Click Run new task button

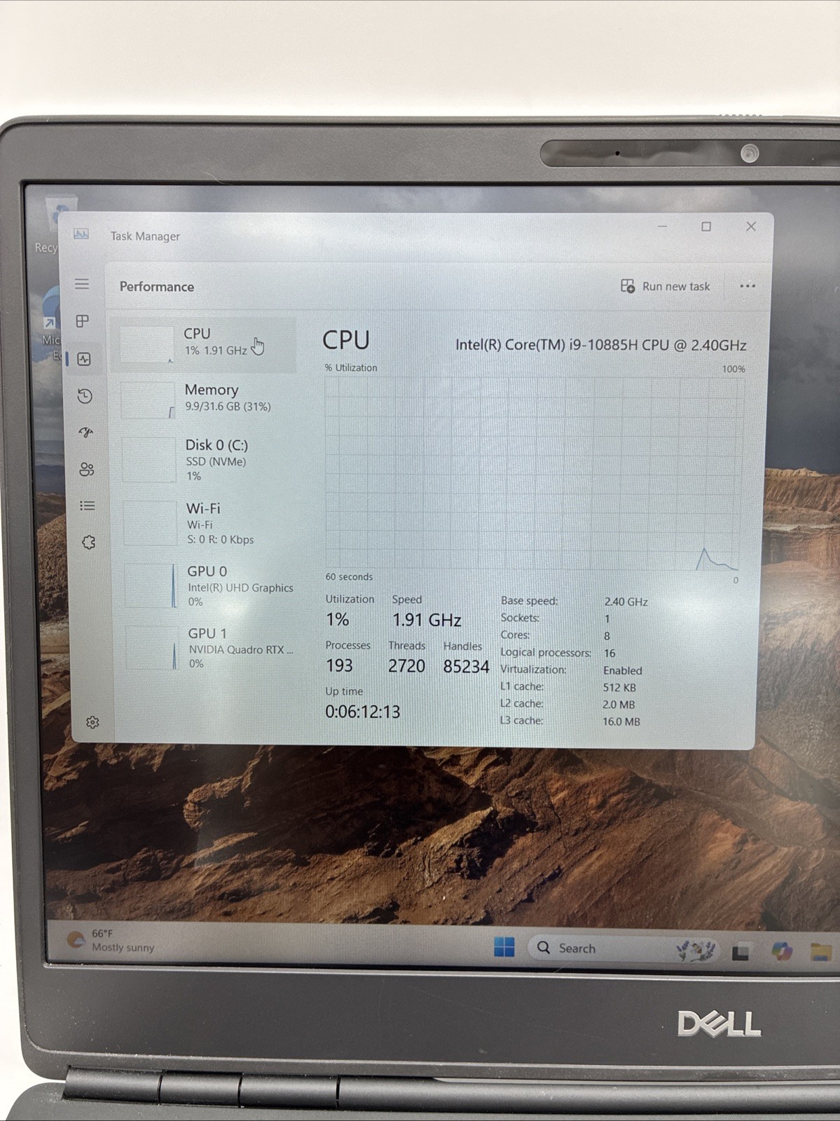pos(666,286)
